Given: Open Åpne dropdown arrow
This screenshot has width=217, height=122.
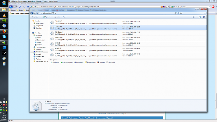Looking at the screenshot, I should click(x=50, y=17).
